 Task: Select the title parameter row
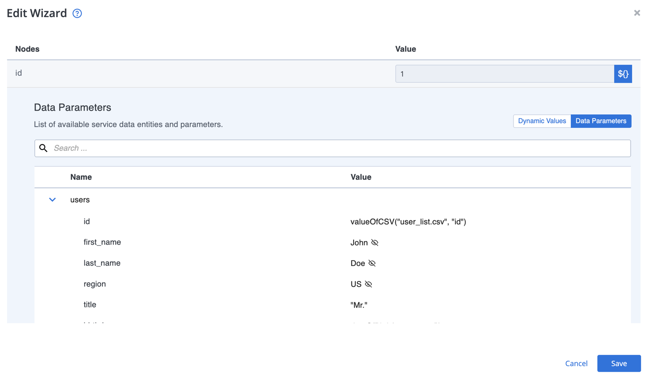(x=89, y=304)
